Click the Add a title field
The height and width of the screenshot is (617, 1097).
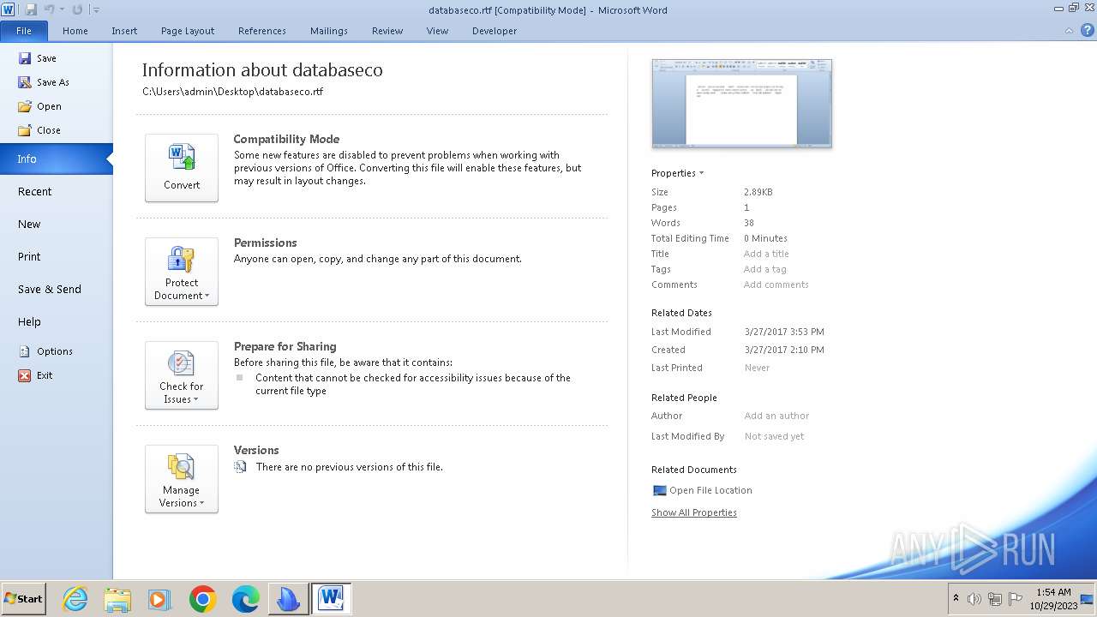click(x=766, y=254)
